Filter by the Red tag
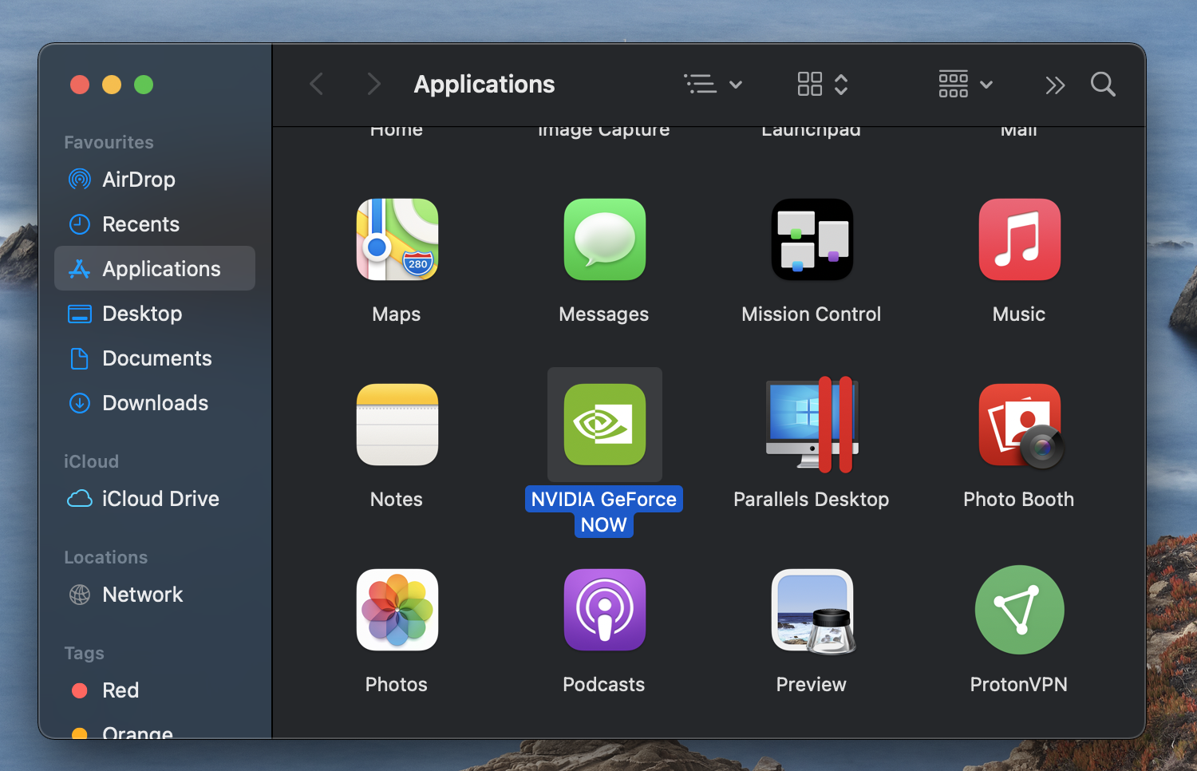This screenshot has height=771, width=1197. pyautogui.click(x=155, y=690)
